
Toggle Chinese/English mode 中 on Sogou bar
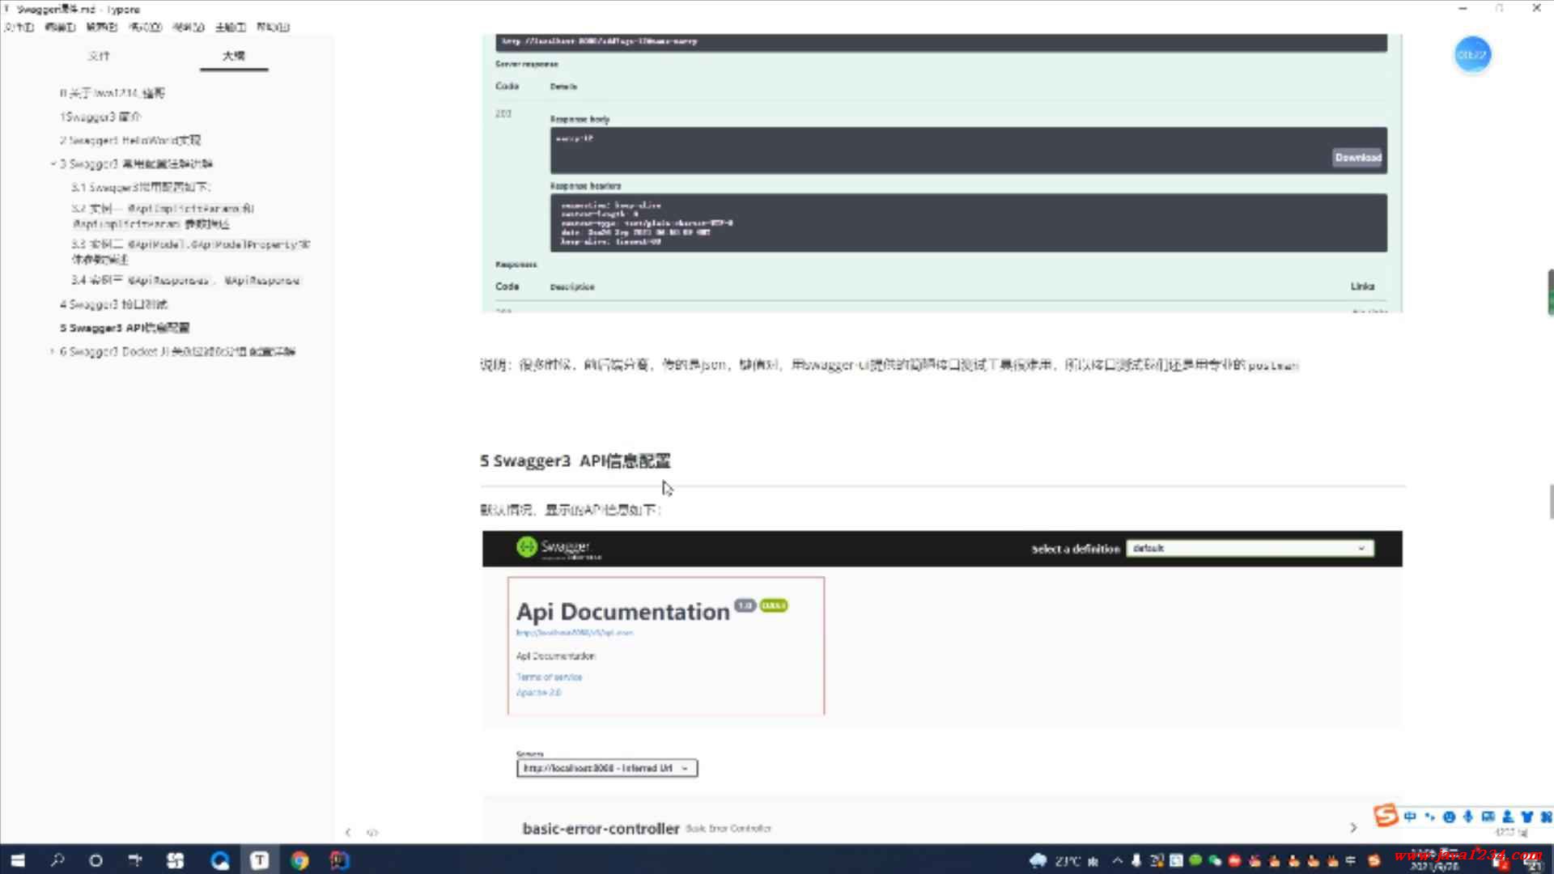tap(1410, 817)
